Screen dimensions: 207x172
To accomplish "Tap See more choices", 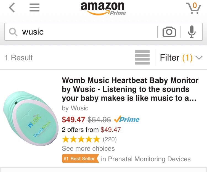I will pos(88,148).
